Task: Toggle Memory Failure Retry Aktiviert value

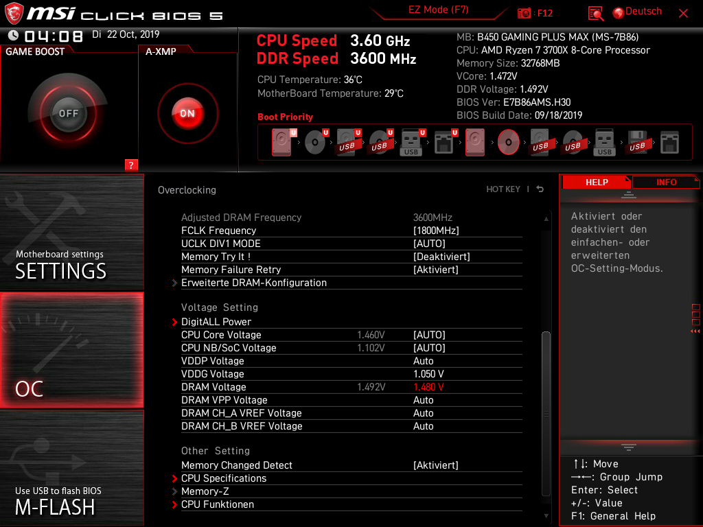Action: click(x=435, y=269)
